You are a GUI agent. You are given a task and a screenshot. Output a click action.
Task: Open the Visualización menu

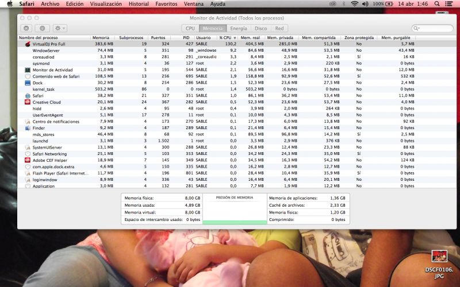tap(106, 4)
